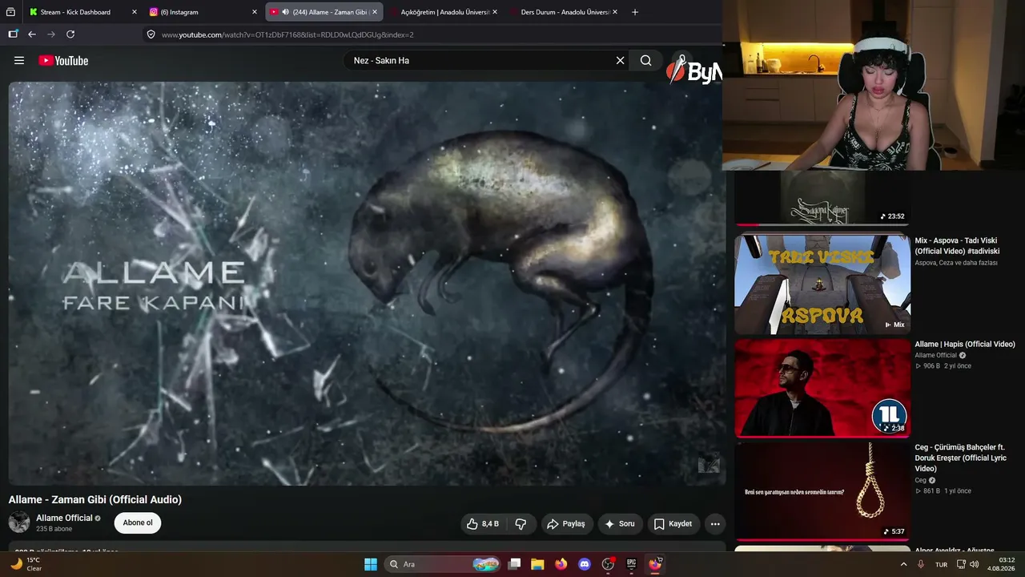This screenshot has height=577, width=1025.
Task: Open the 23:52 Sagopa Kajmer thumbnail
Action: coord(822,198)
